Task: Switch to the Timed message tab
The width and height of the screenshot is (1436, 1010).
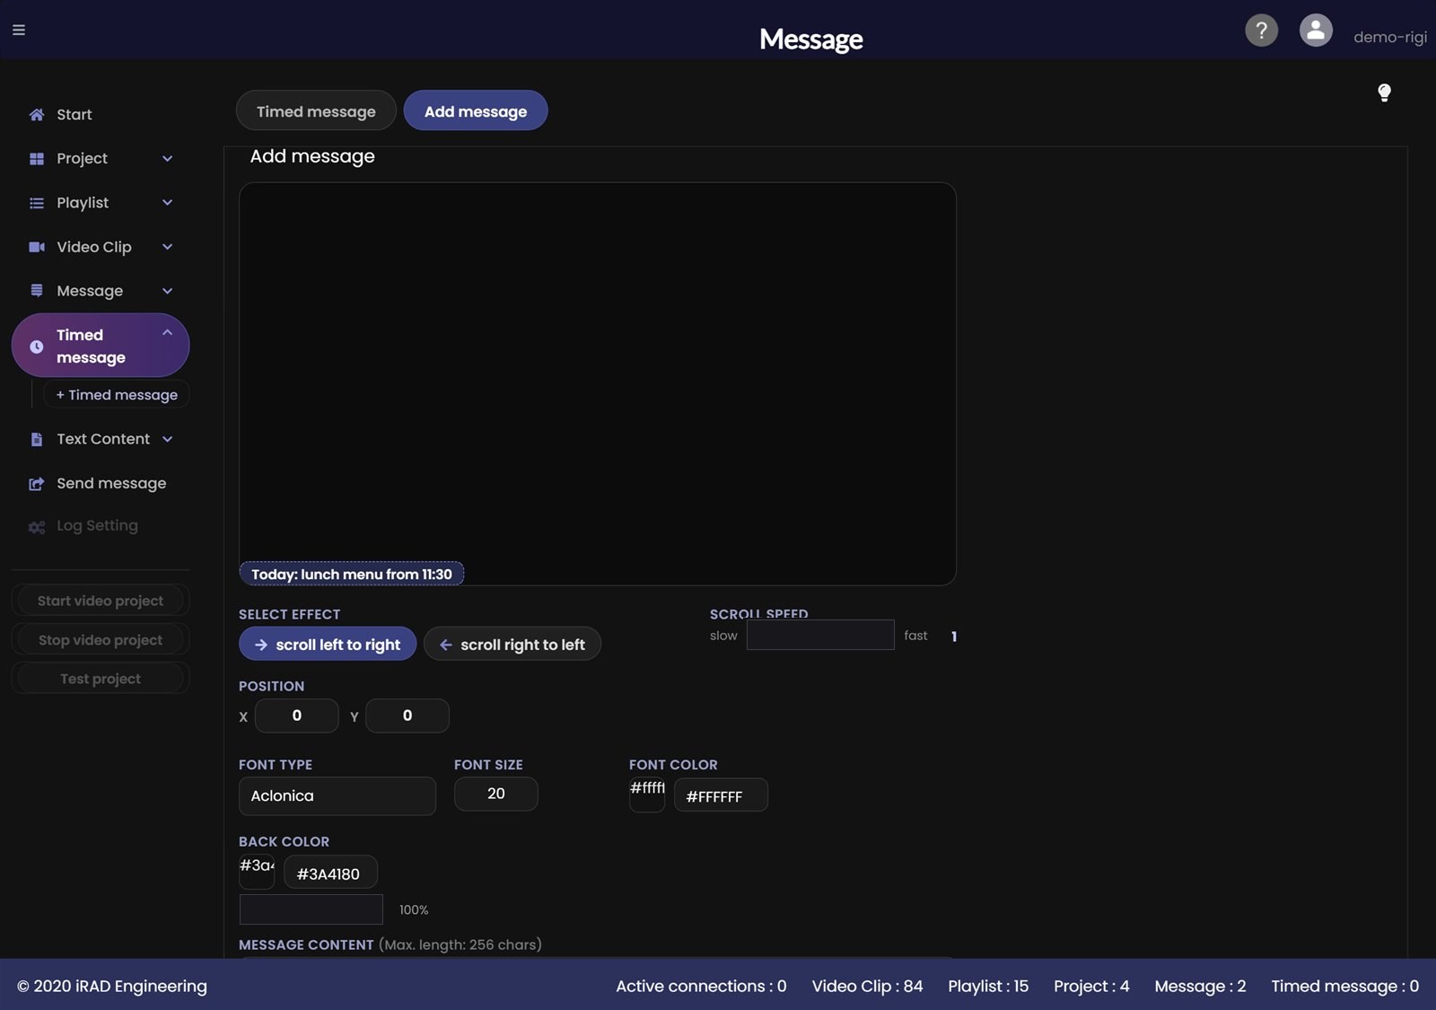Action: tap(316, 110)
